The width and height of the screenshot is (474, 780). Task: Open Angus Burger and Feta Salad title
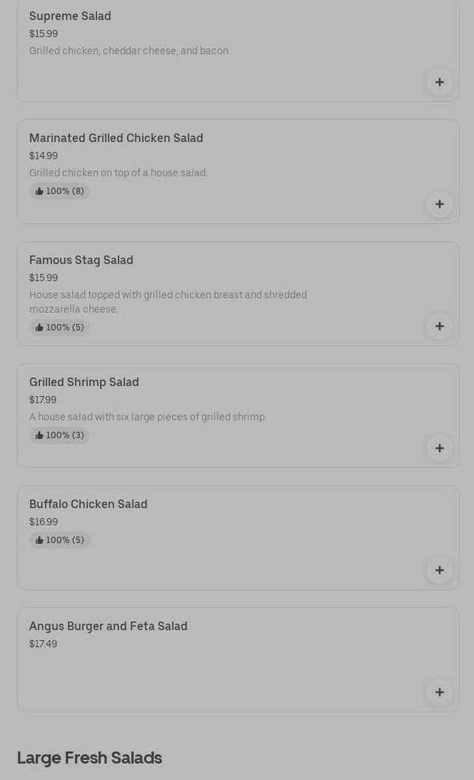[x=108, y=626]
